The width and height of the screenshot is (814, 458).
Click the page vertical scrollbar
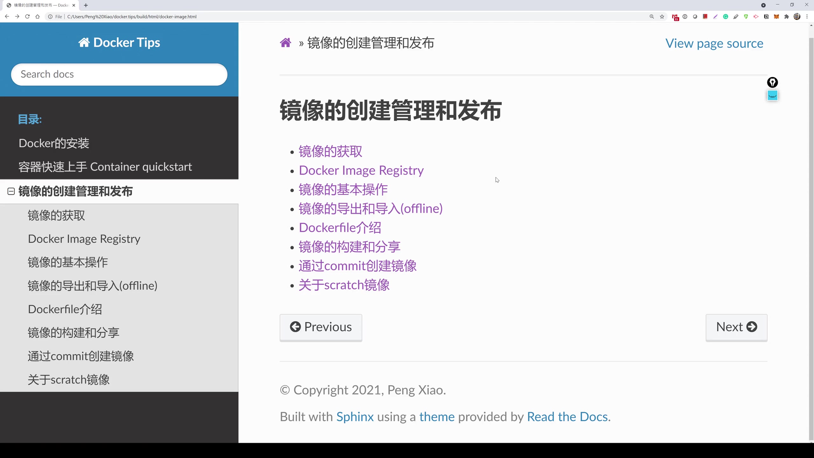pyautogui.click(x=811, y=223)
